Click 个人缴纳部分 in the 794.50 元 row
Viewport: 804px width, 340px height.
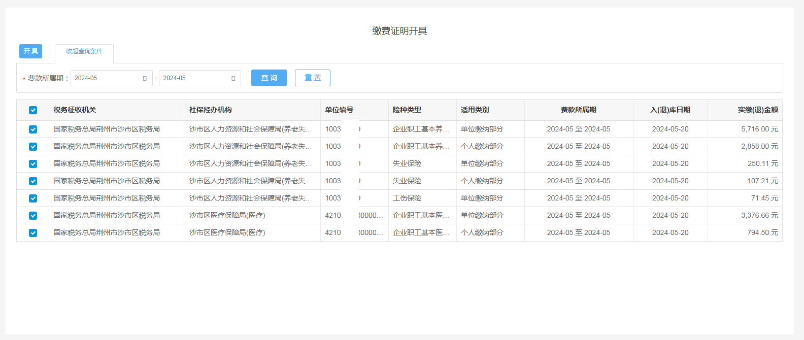(482, 232)
